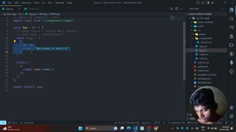Open the Accounts icon in activity bar

(x=232, y=107)
